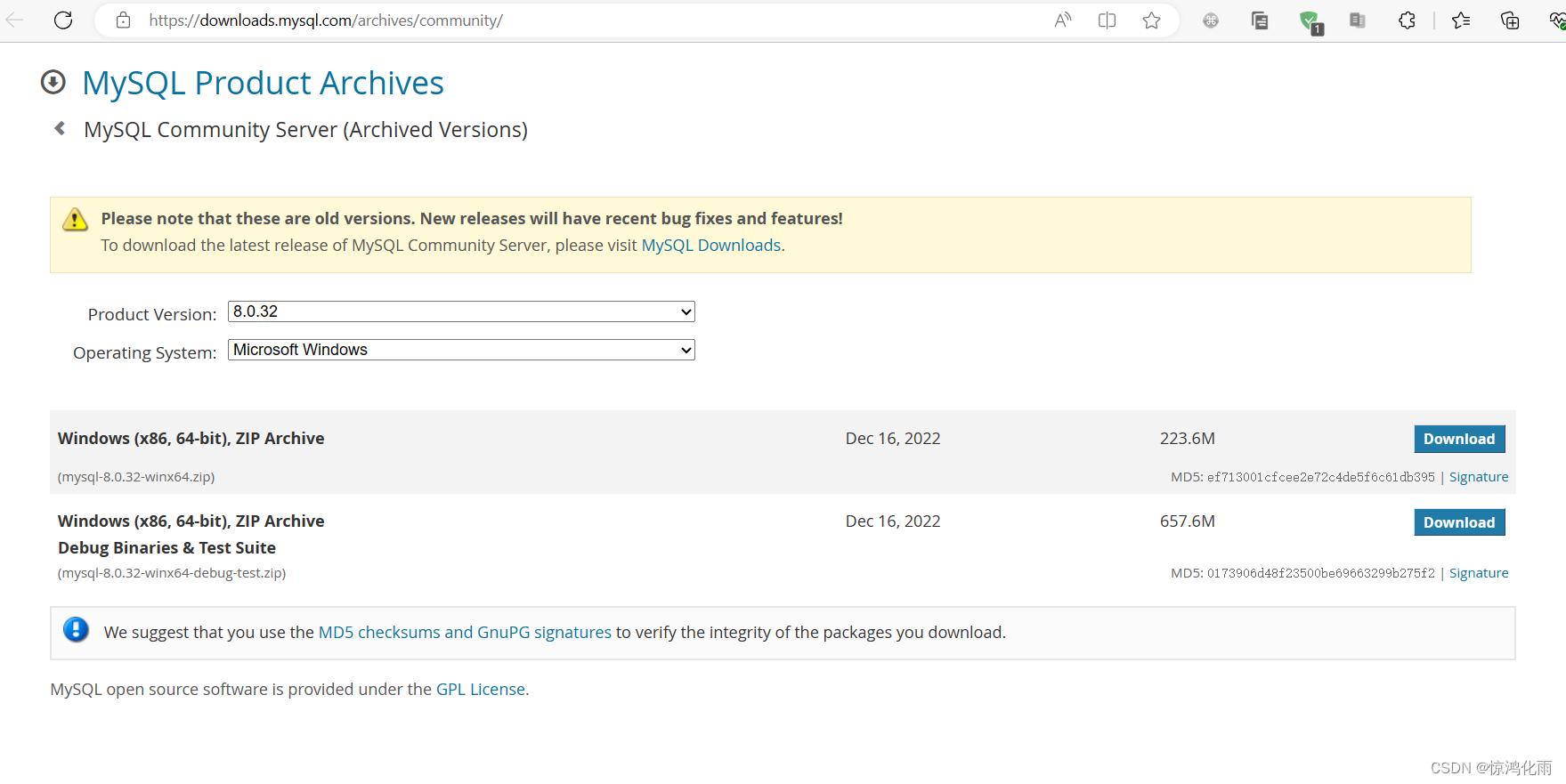
Task: Click the yellow warning triangle icon
Action: click(76, 219)
